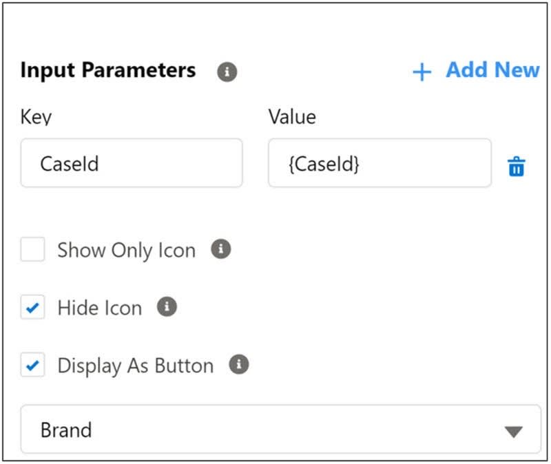Viewport: 551px width, 464px height.
Task: Select the blue trash icon beside Value
Action: (518, 167)
